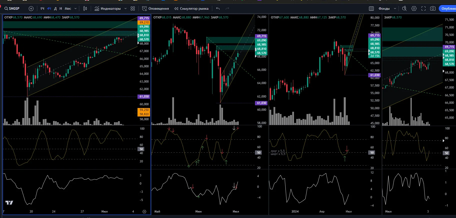Choose the Мес monthly timeframe
This screenshot has width=456, height=218.
click(x=68, y=8)
